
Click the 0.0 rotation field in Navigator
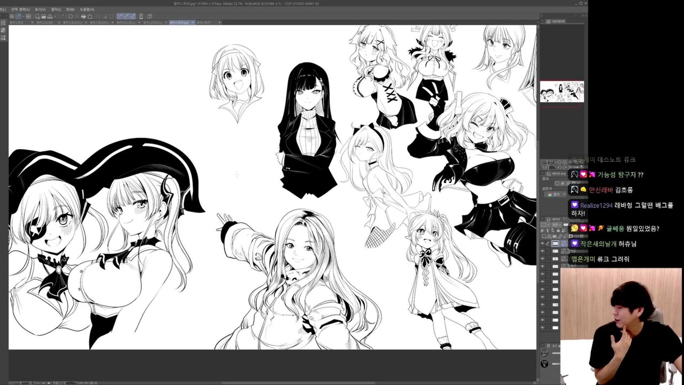point(544,167)
